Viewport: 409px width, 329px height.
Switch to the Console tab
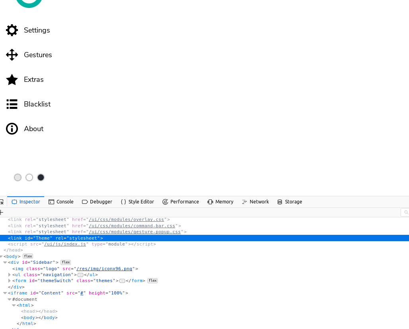(x=61, y=201)
